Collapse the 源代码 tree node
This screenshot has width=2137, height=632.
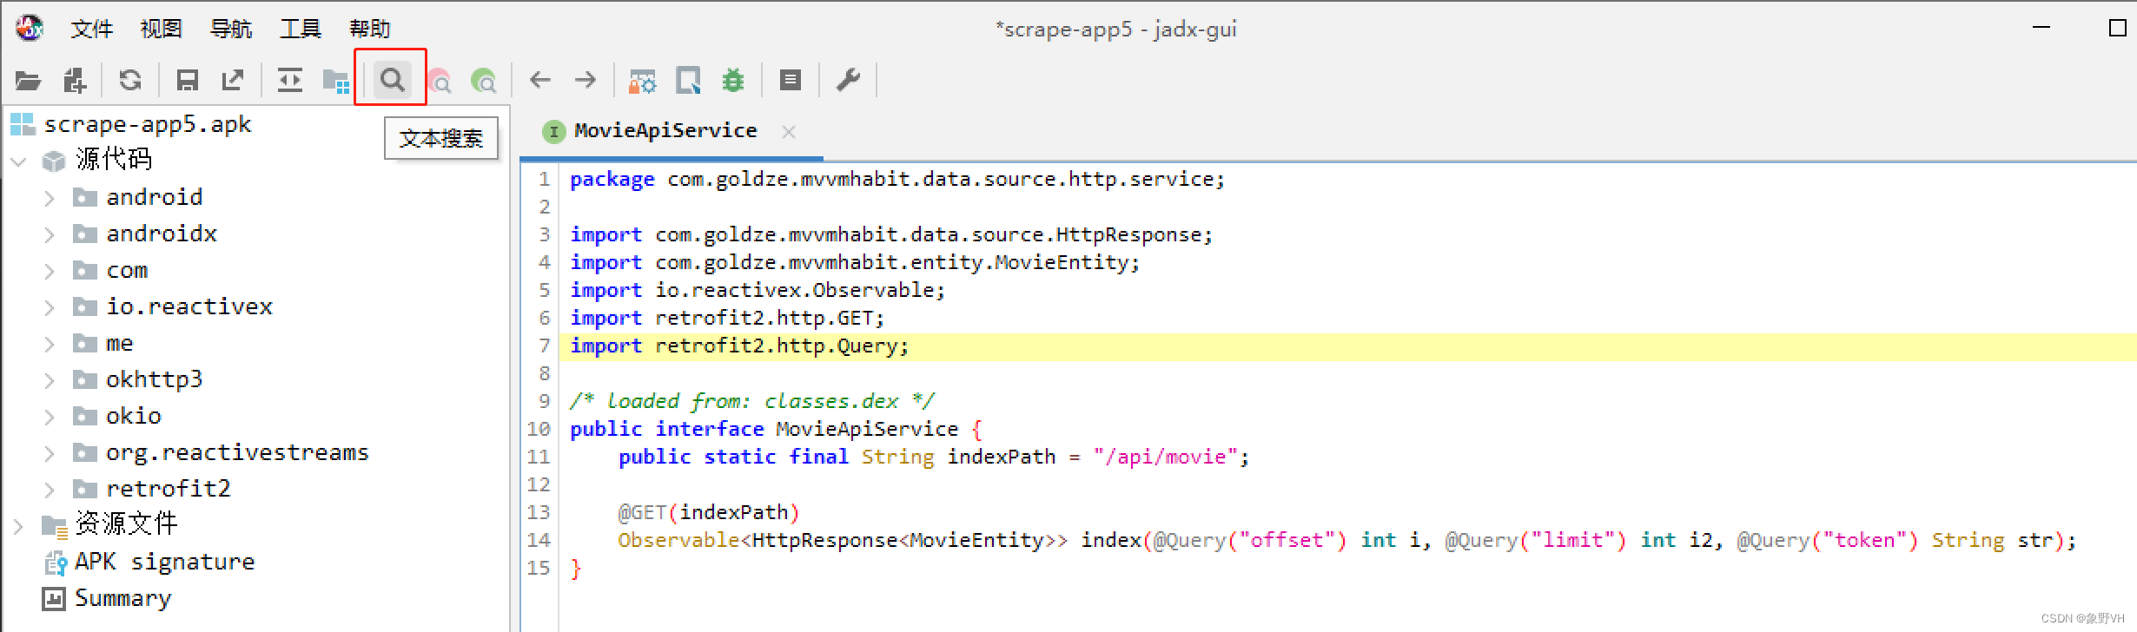[18, 161]
